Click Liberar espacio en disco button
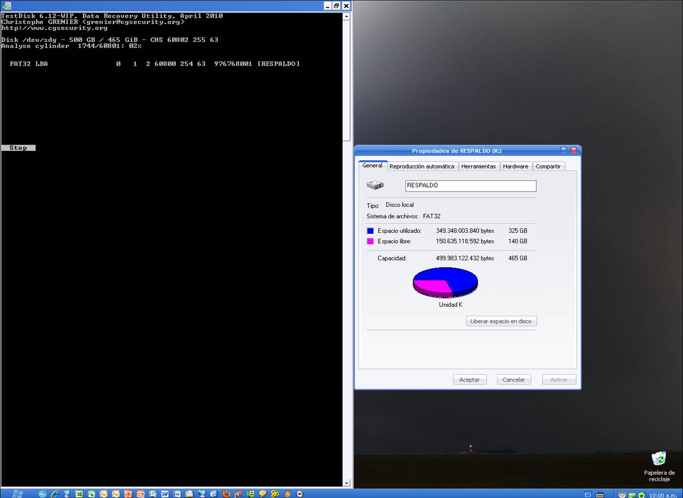The height and width of the screenshot is (498, 683). coord(501,321)
